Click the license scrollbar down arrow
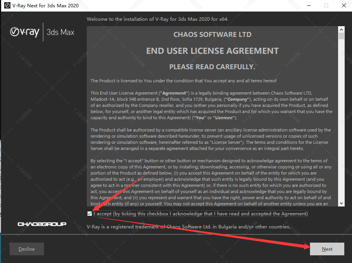Image resolution: width=352 pixels, height=263 pixels. pyautogui.click(x=341, y=203)
